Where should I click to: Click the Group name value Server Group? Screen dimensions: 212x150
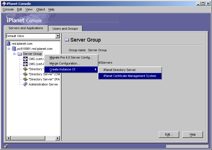pos(97,50)
